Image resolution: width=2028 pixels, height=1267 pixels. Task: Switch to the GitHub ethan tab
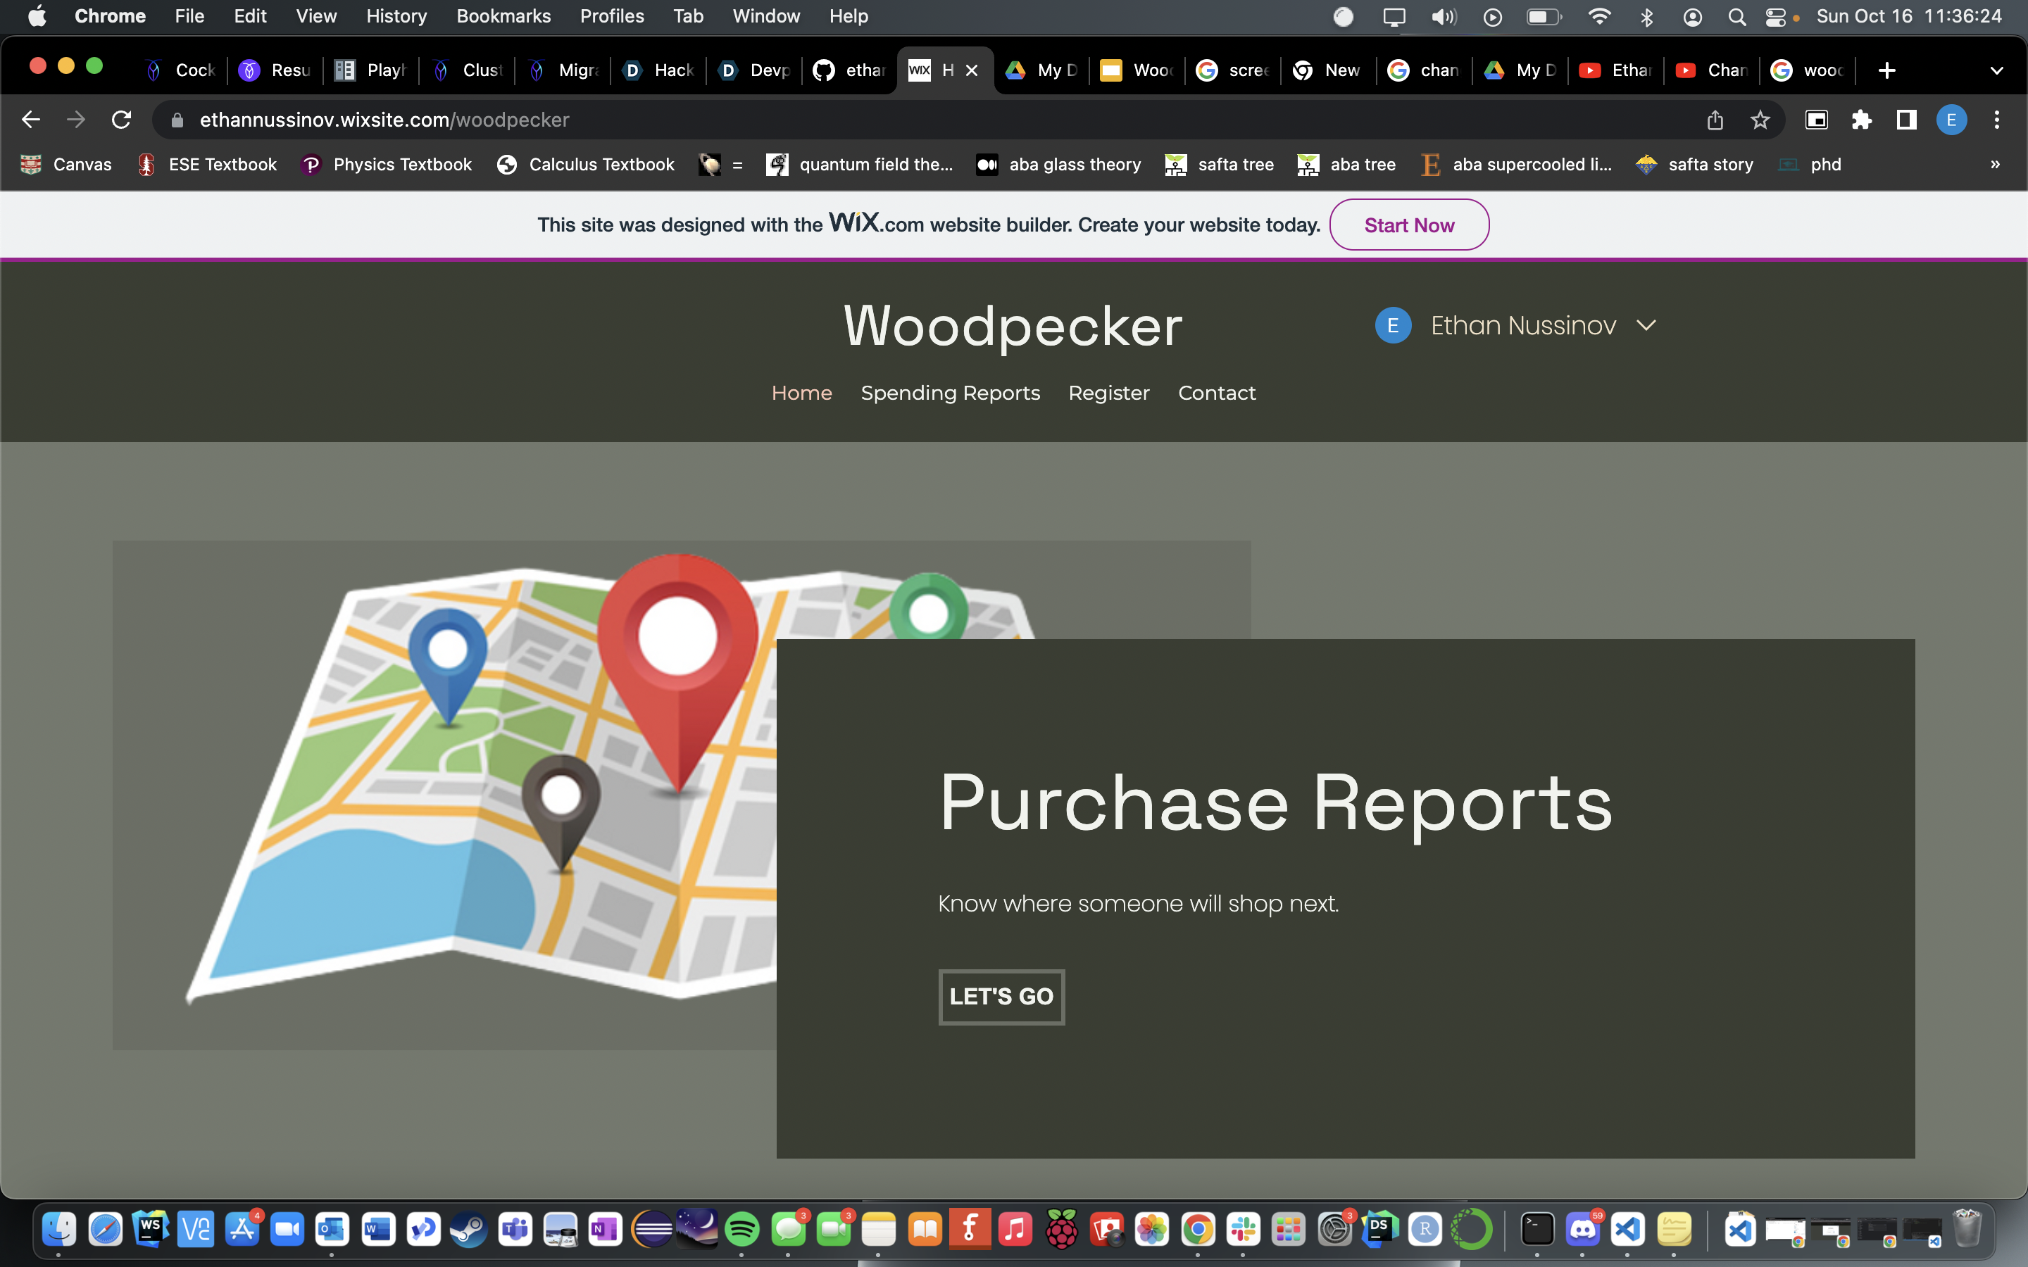click(x=850, y=70)
